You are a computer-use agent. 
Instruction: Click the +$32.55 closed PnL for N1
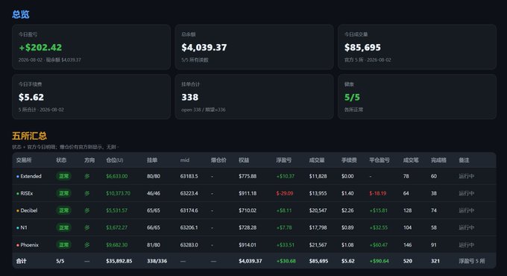click(378, 228)
